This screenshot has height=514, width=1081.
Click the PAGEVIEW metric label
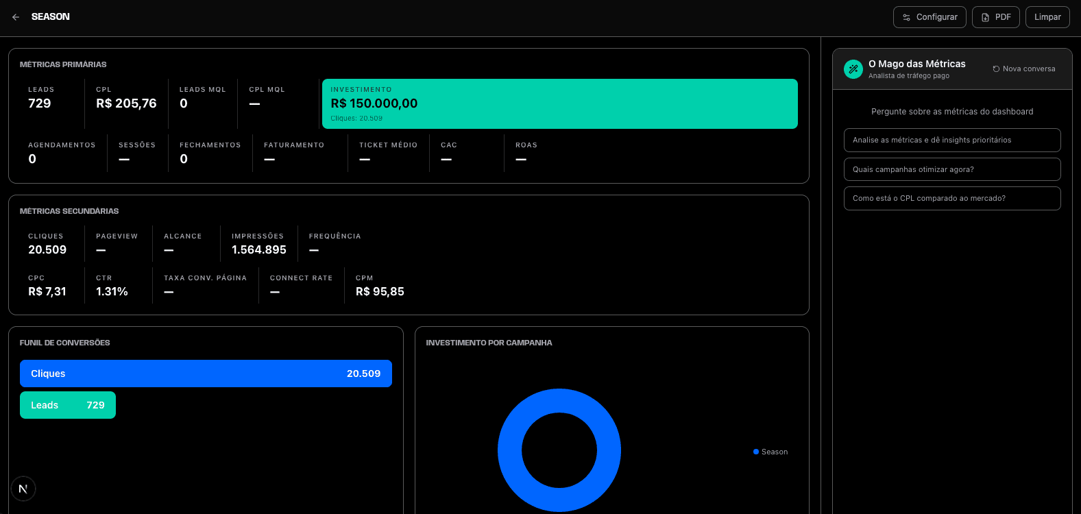[x=117, y=236]
